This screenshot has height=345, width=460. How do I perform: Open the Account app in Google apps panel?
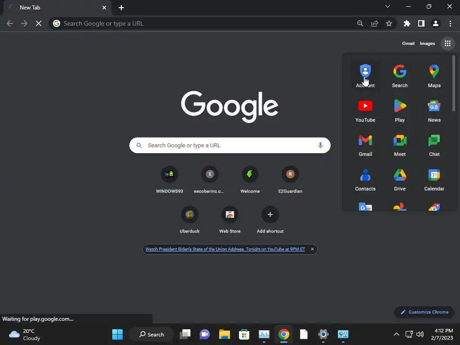click(x=365, y=75)
